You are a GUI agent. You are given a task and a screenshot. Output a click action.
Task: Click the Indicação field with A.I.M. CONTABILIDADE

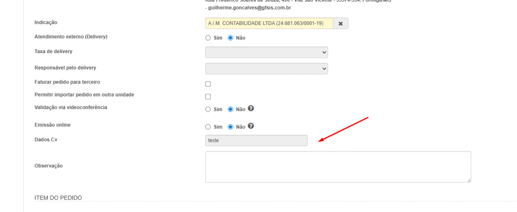[269, 24]
